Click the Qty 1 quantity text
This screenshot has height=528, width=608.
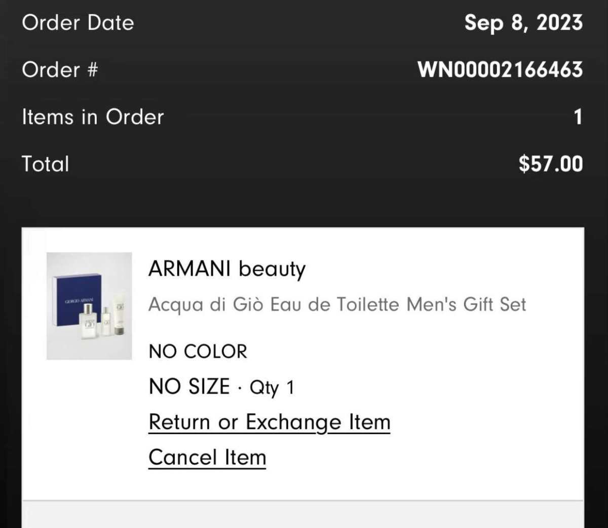(272, 388)
